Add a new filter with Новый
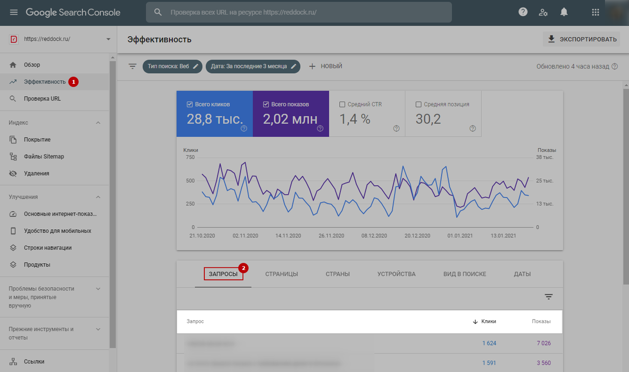 326,66
